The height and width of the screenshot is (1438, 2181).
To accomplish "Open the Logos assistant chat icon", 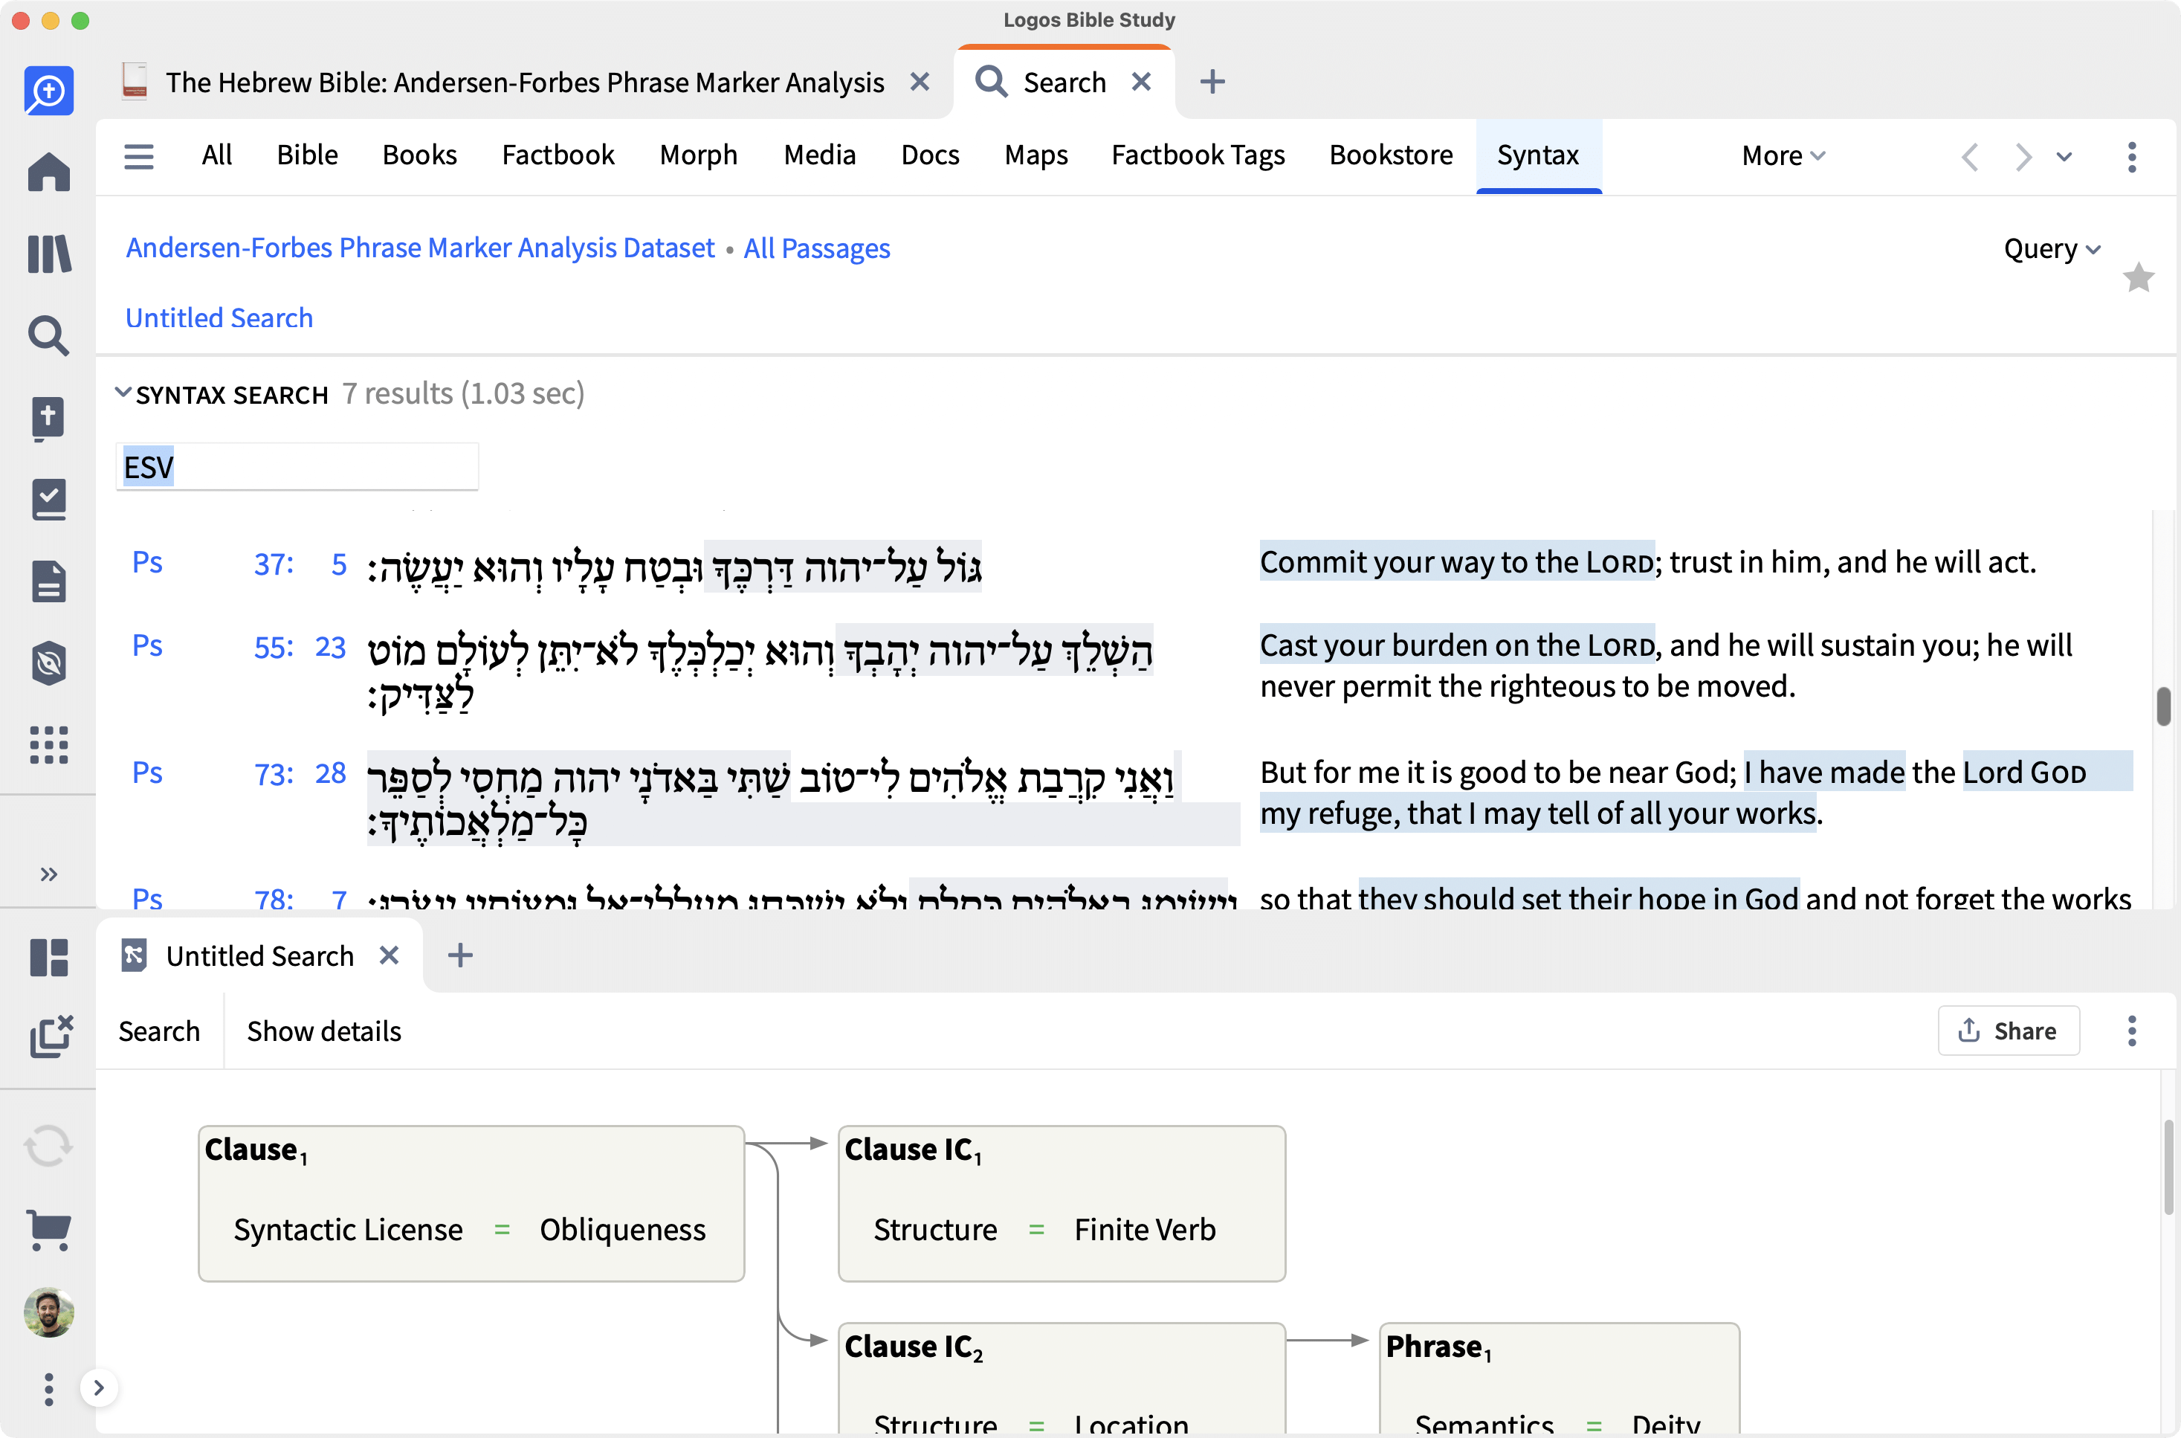I will tap(48, 90).
